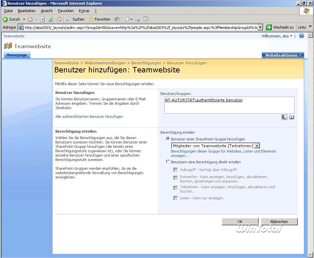This screenshot has height=258, width=314.
Task: Open the address book browse icon
Action: coord(292,117)
